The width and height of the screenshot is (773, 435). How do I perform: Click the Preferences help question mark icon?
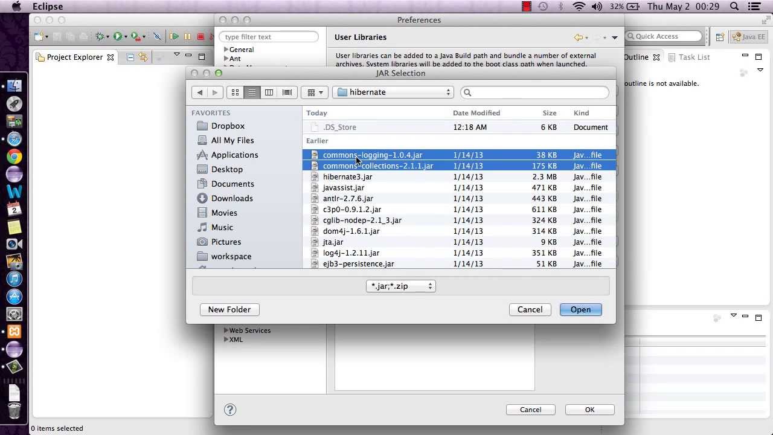pos(229,410)
